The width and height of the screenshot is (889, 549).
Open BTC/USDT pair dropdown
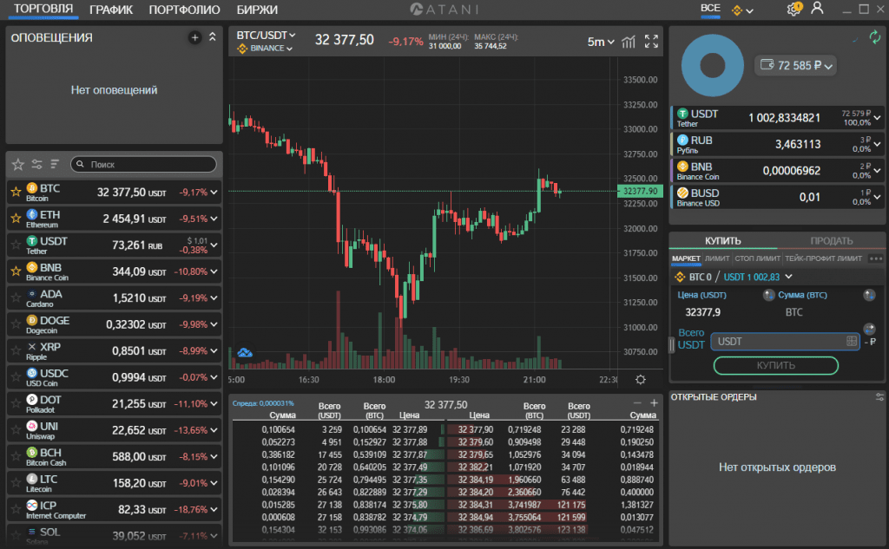266,36
